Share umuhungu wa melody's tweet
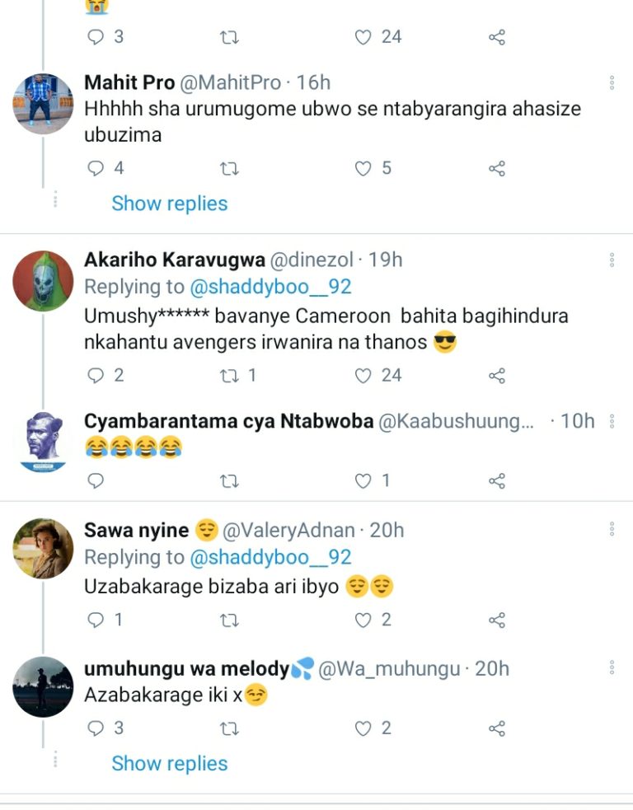This screenshot has width=633, height=810. tap(496, 728)
